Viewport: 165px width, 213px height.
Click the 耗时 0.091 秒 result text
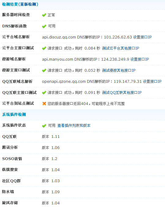coord(88,93)
